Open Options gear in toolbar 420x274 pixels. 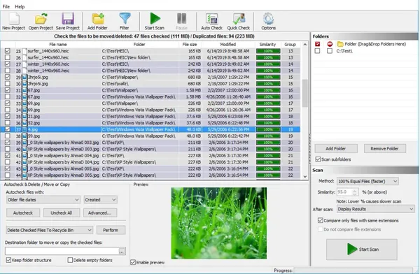coord(268,21)
